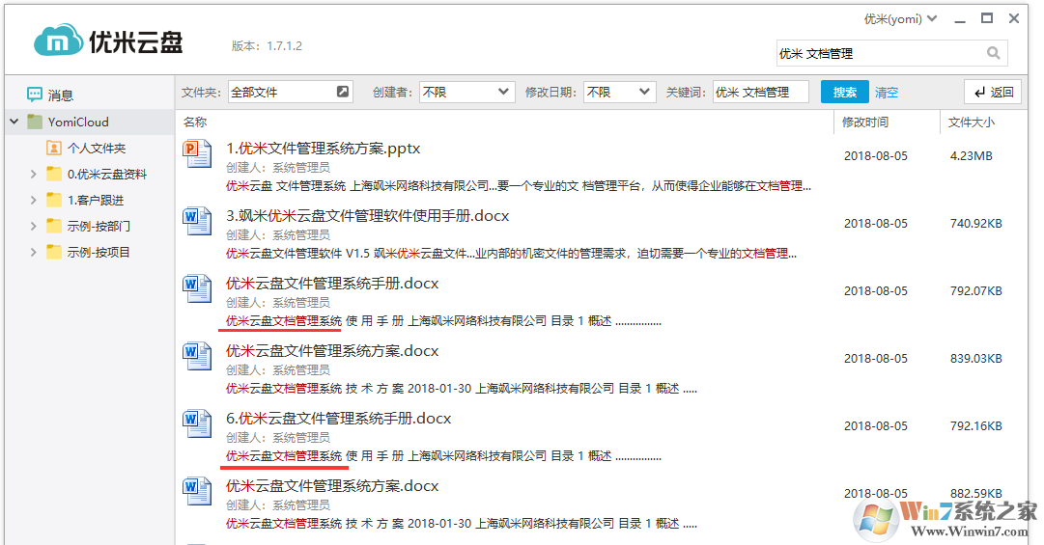This screenshot has width=1044, height=545.
Task: Click the 文件夹 field showing 全部文件
Action: pyautogui.click(x=291, y=92)
